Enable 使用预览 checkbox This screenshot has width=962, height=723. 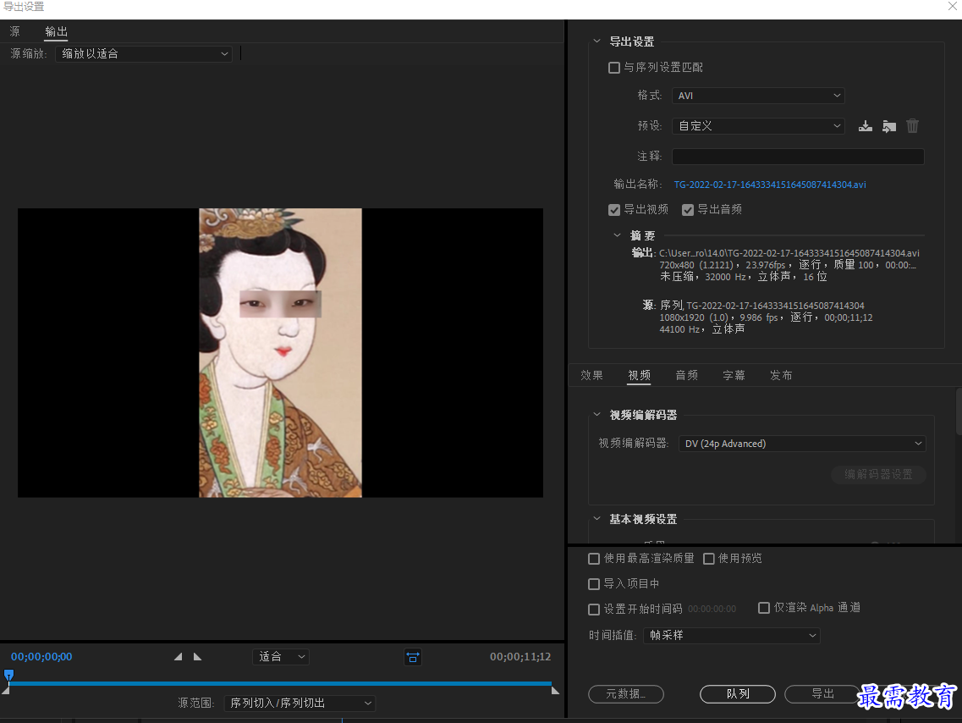[709, 559]
